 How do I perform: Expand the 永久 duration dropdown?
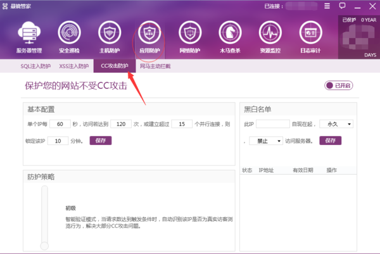336,124
